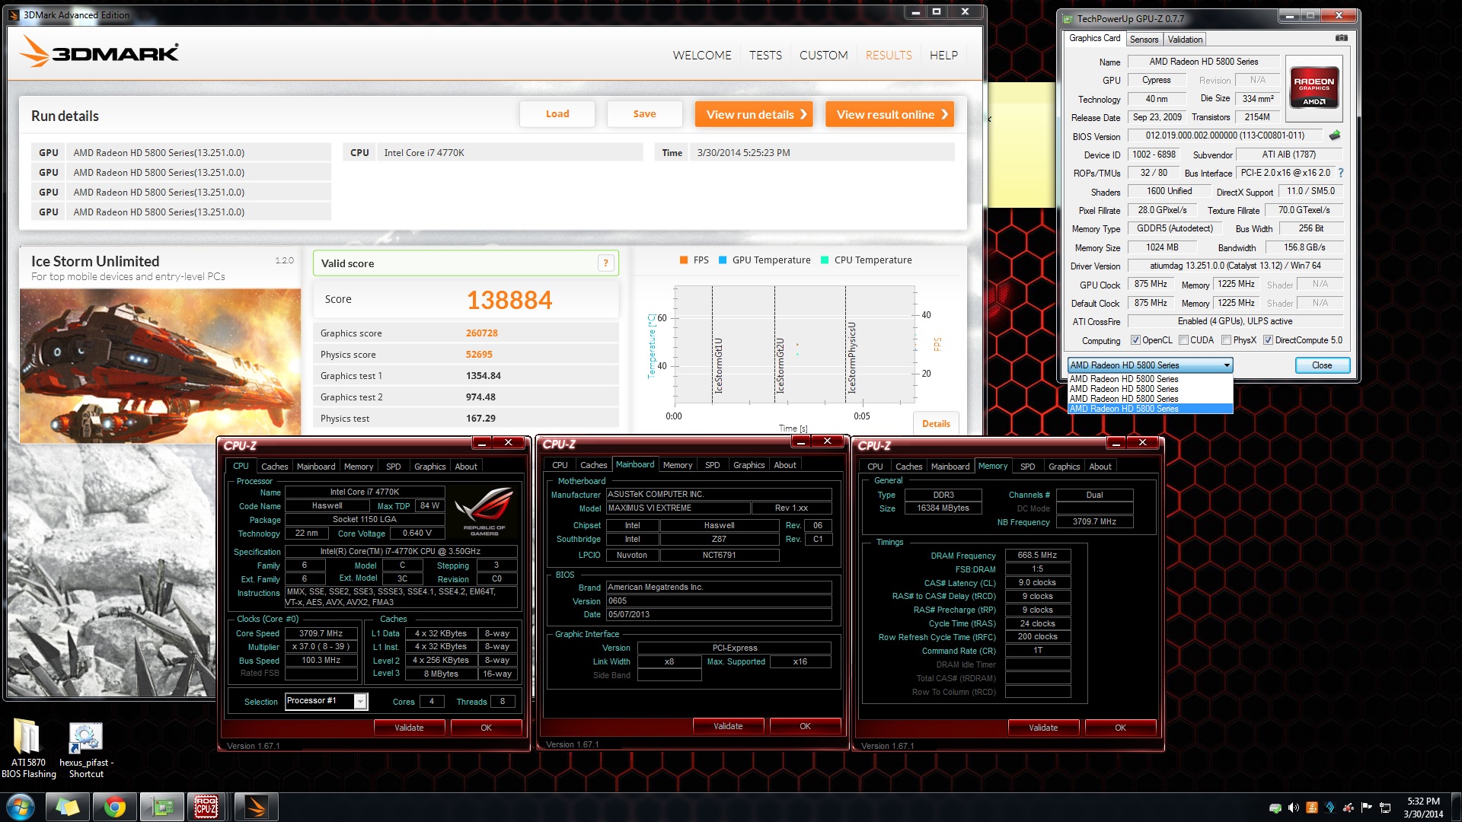The width and height of the screenshot is (1462, 822).
Task: Click the Physics score 52695 value
Action: click(x=479, y=355)
